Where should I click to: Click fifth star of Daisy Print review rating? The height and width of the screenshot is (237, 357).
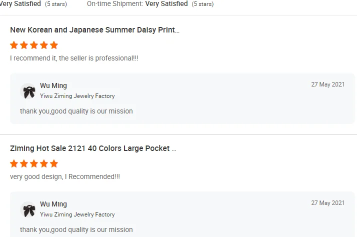54,45
